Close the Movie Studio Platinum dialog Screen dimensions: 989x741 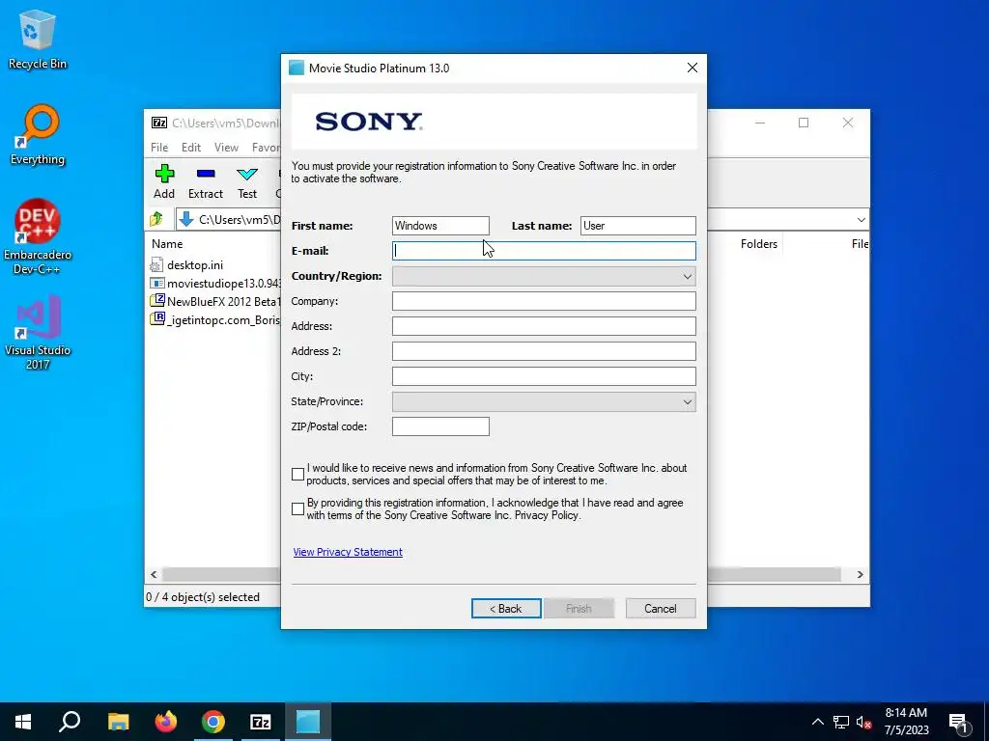[692, 69]
